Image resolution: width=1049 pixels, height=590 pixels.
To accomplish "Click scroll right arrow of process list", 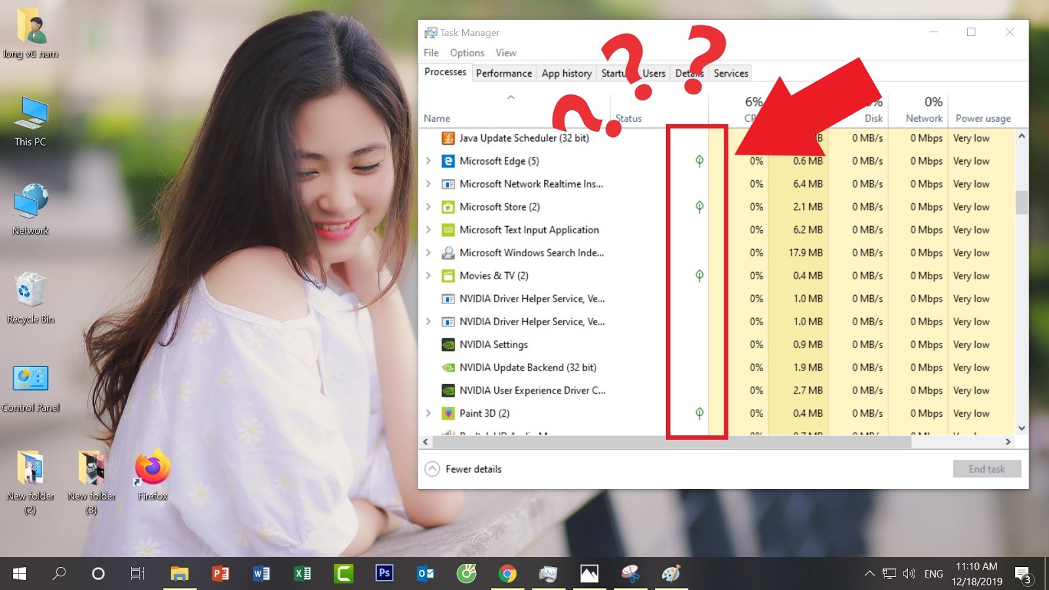I will pyautogui.click(x=1008, y=442).
